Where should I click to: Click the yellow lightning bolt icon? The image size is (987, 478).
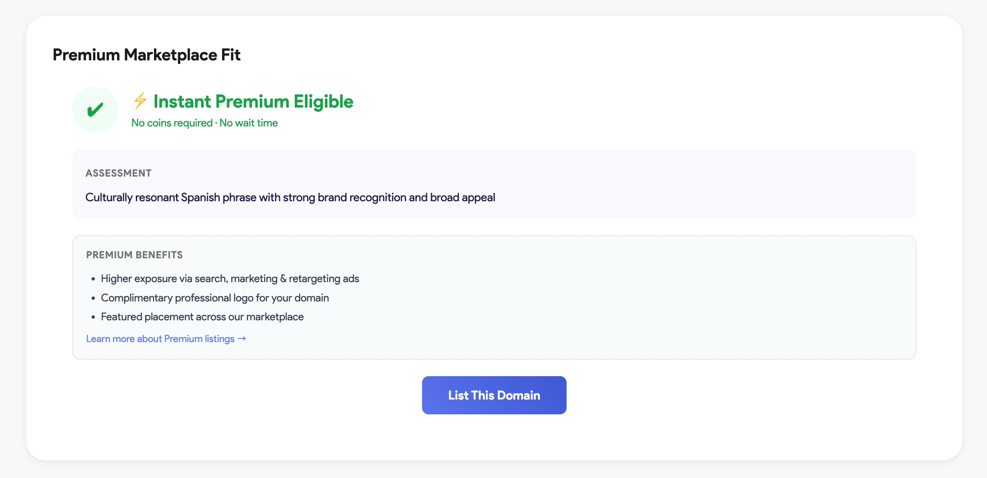[140, 101]
